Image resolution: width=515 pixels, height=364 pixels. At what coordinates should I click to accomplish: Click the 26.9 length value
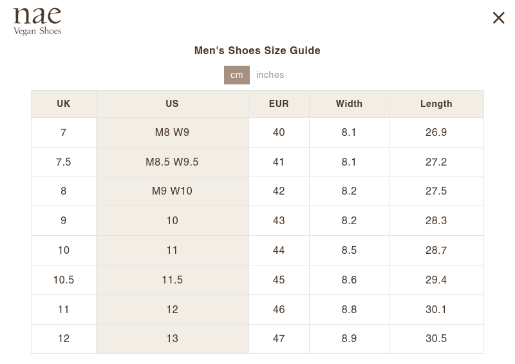coord(436,133)
